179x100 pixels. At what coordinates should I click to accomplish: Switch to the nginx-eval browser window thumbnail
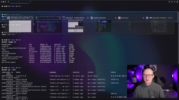(x=20, y=26)
